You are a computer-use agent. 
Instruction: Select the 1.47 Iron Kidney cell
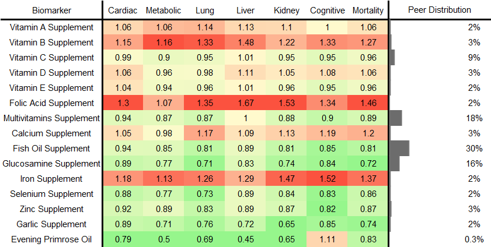point(286,179)
